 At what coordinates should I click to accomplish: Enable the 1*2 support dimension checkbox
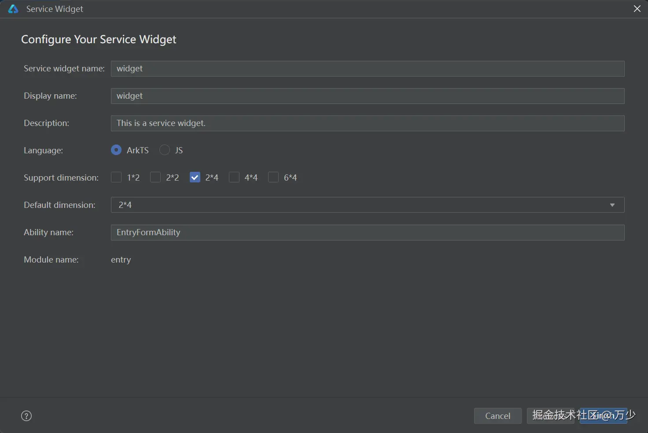coord(116,178)
